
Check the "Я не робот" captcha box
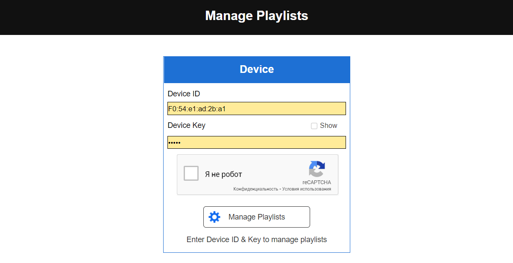pyautogui.click(x=191, y=173)
